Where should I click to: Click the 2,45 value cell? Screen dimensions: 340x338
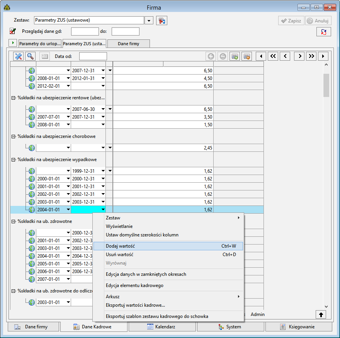(163, 148)
